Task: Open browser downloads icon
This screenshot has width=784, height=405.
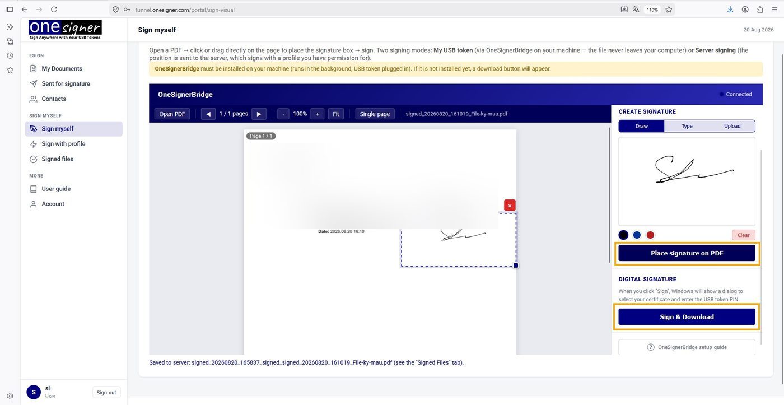Action: [730, 10]
